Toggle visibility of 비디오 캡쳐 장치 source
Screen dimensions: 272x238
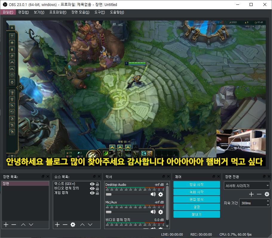point(92,188)
